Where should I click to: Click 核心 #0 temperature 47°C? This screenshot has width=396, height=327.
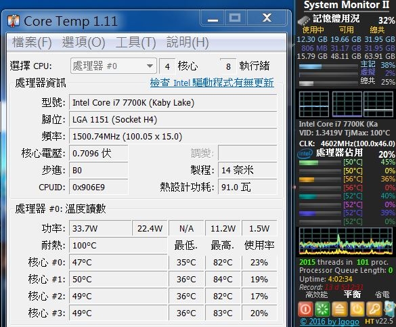point(118,263)
